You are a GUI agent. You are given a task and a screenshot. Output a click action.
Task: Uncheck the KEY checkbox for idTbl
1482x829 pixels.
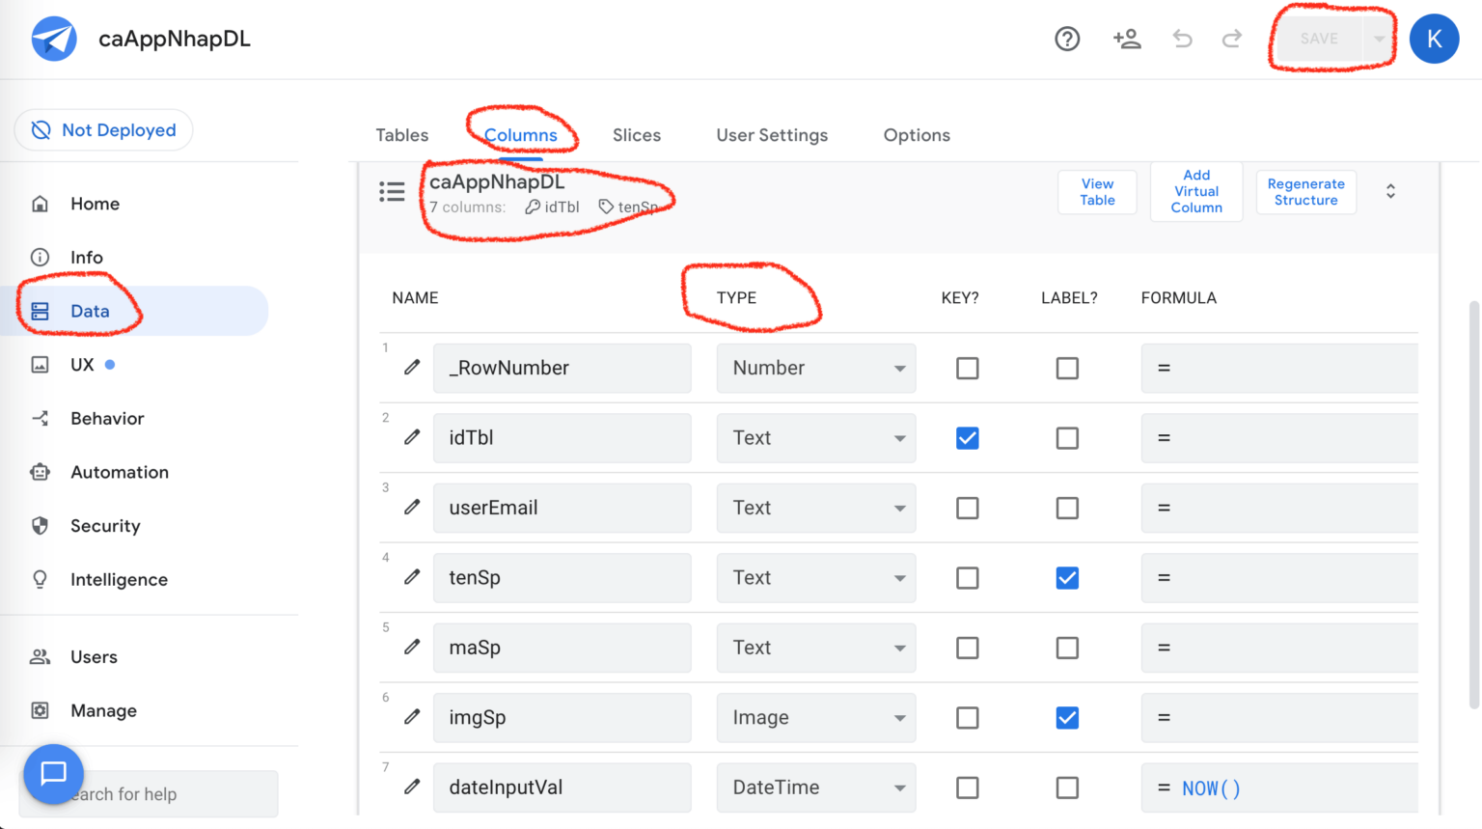click(968, 437)
